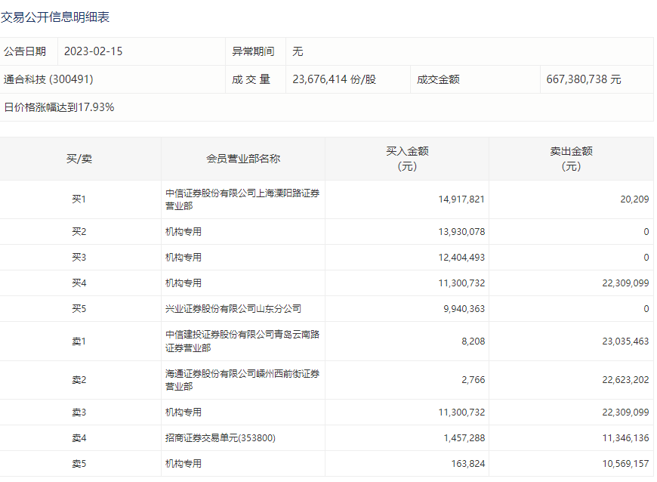Select buy amount 14,917,821
The image size is (657, 482).
pyautogui.click(x=461, y=199)
